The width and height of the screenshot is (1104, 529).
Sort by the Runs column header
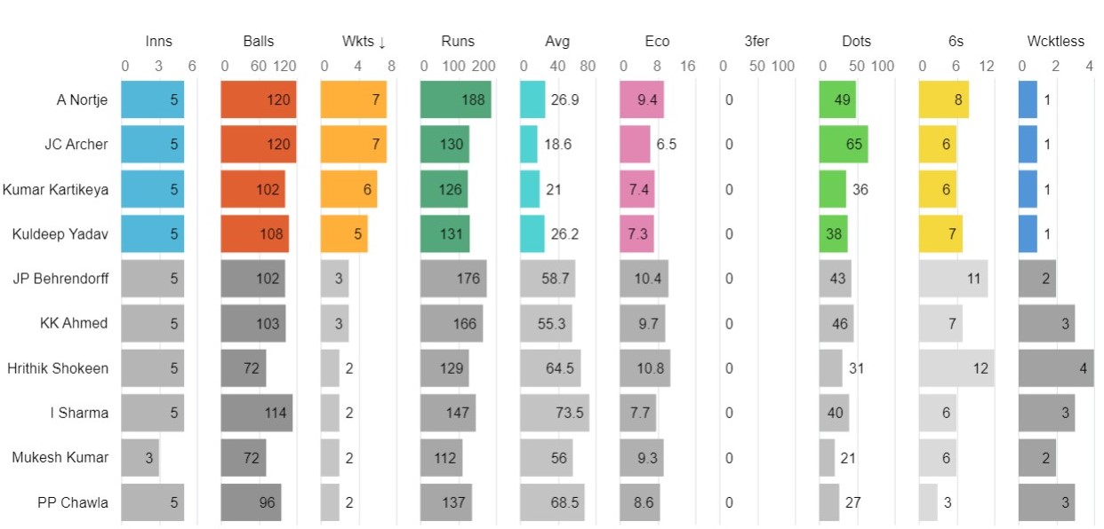[x=458, y=42]
